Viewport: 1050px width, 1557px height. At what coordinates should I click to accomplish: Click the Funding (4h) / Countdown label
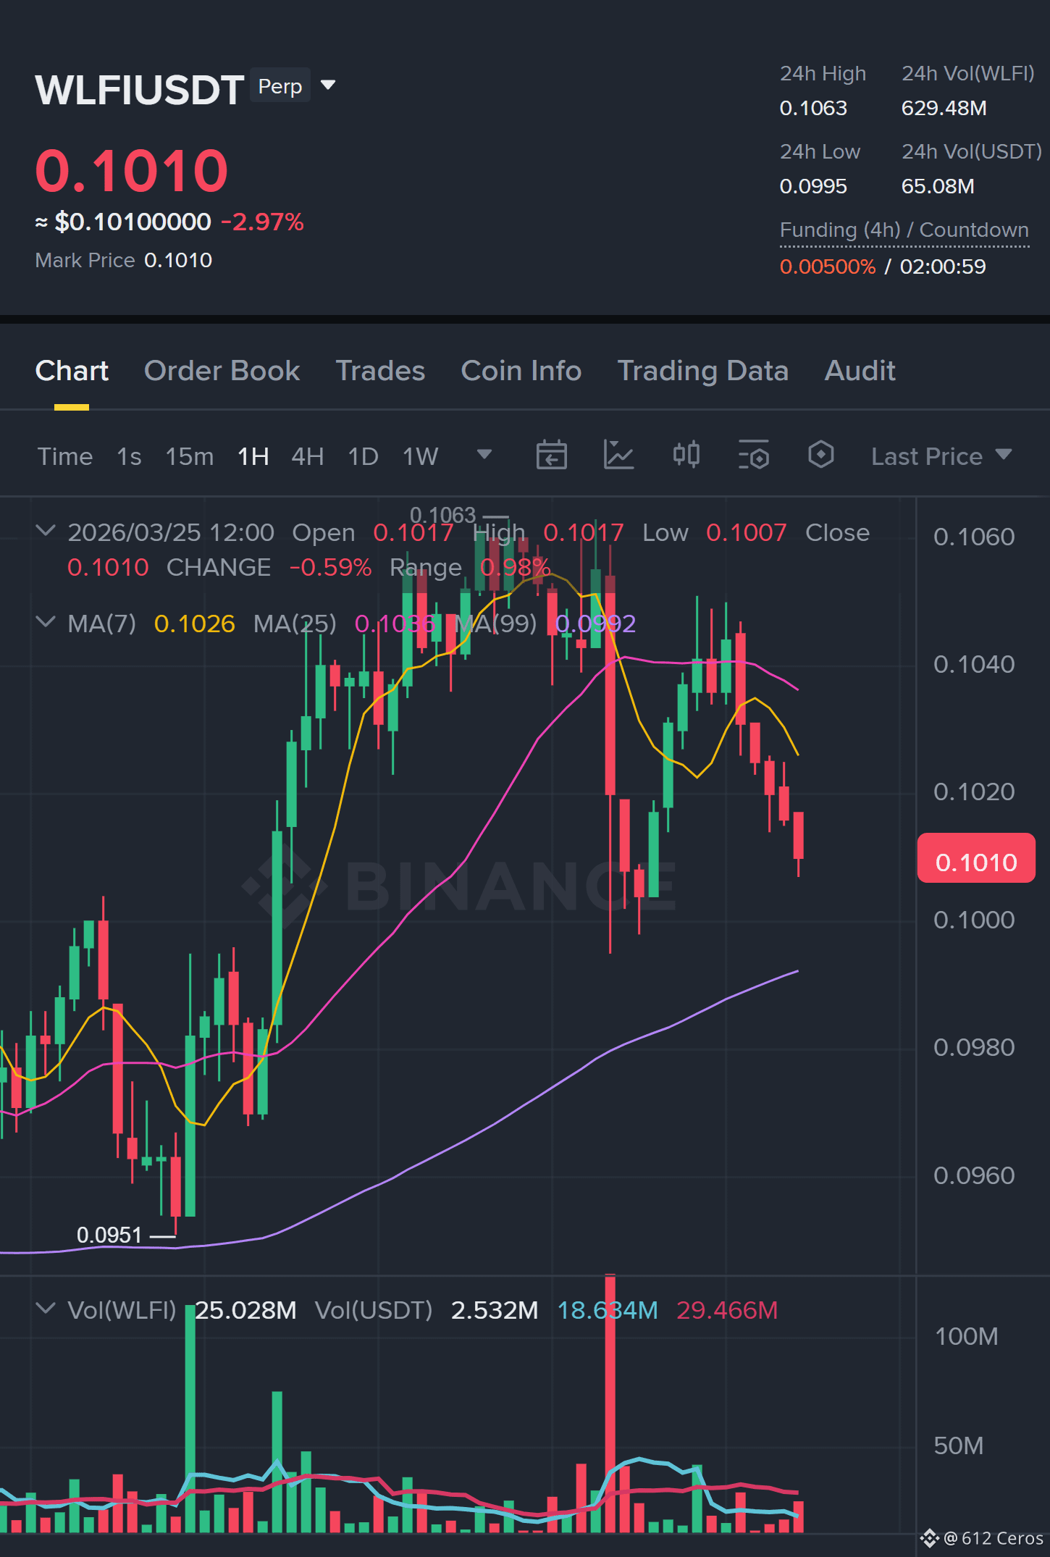(x=904, y=230)
